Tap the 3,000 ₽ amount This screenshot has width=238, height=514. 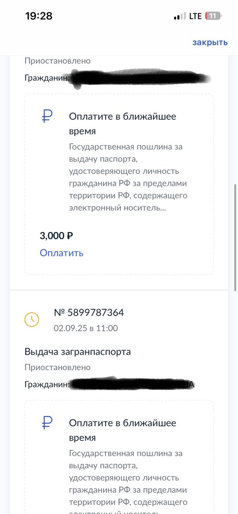56,236
